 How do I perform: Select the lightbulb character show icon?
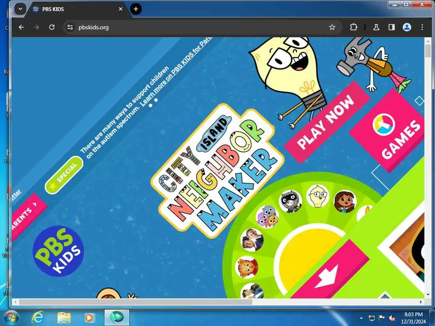[318, 196]
